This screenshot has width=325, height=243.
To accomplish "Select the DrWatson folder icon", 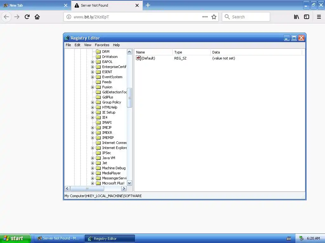I will coord(98,57).
